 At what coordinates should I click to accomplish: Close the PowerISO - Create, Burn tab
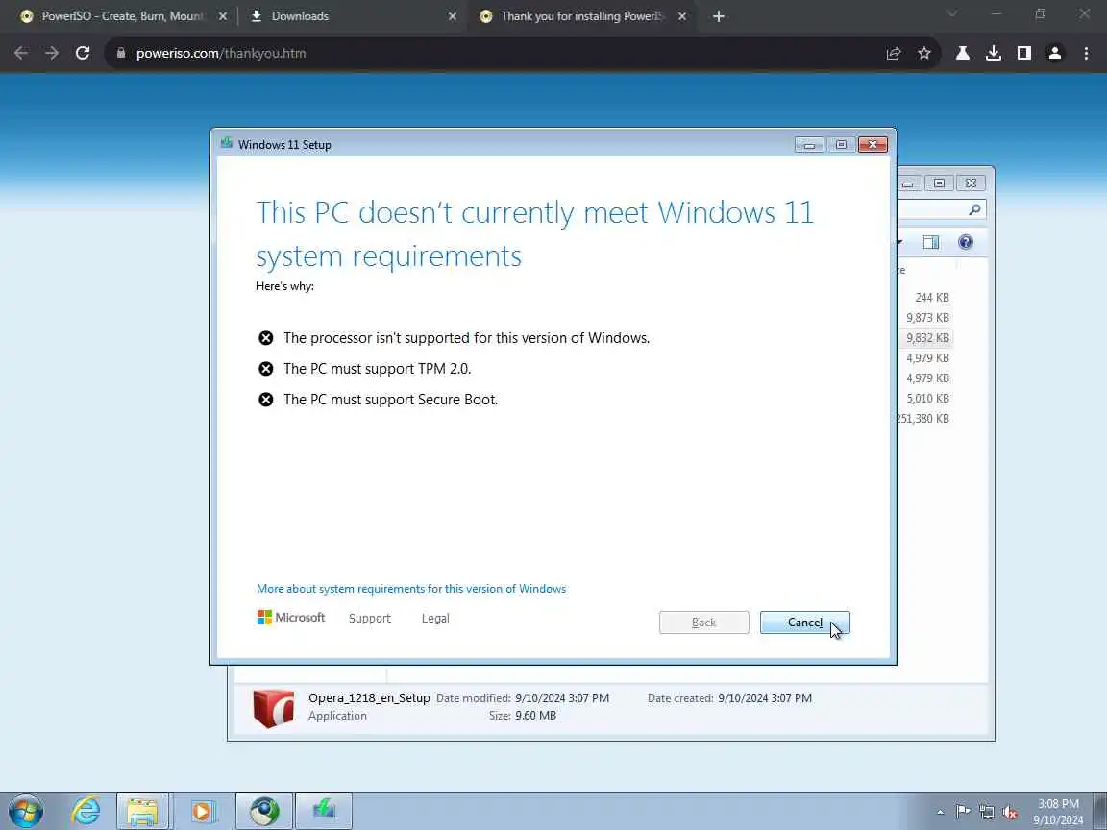click(222, 16)
